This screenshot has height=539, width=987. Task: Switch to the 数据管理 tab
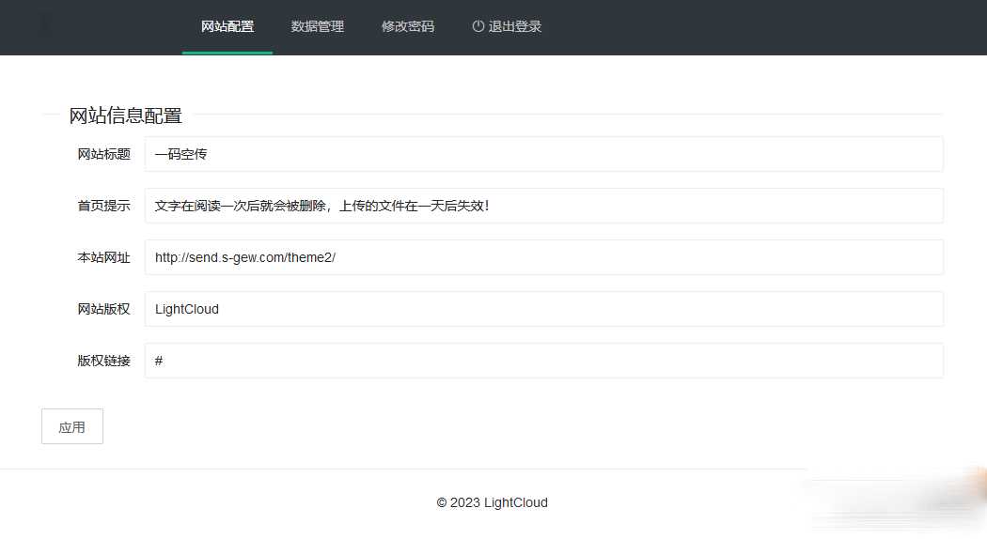[318, 27]
